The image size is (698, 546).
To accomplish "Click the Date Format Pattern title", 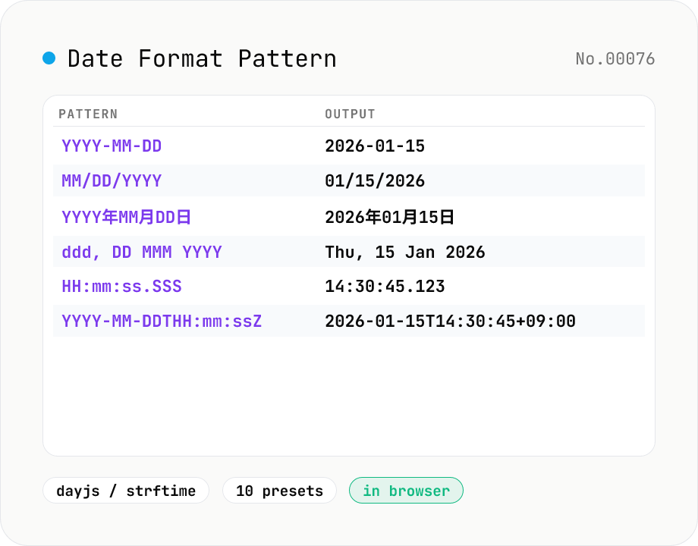I will [202, 58].
